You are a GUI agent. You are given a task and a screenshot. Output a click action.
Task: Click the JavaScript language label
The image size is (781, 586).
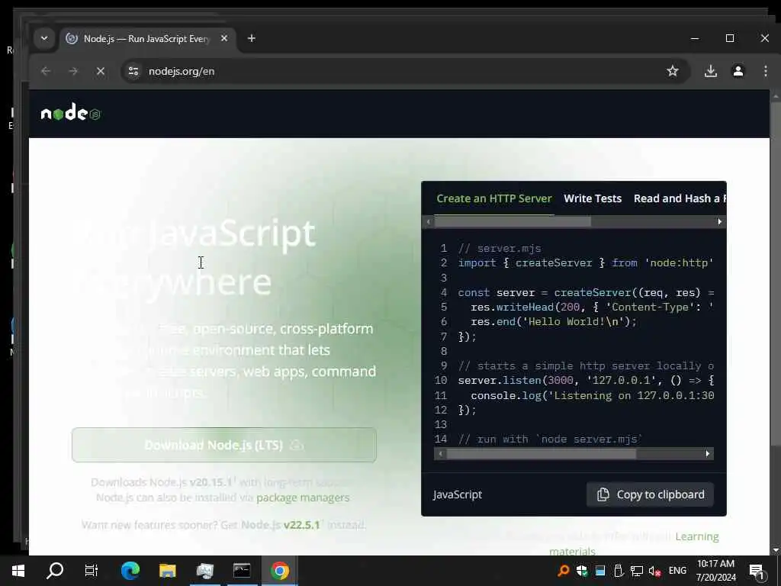click(458, 494)
